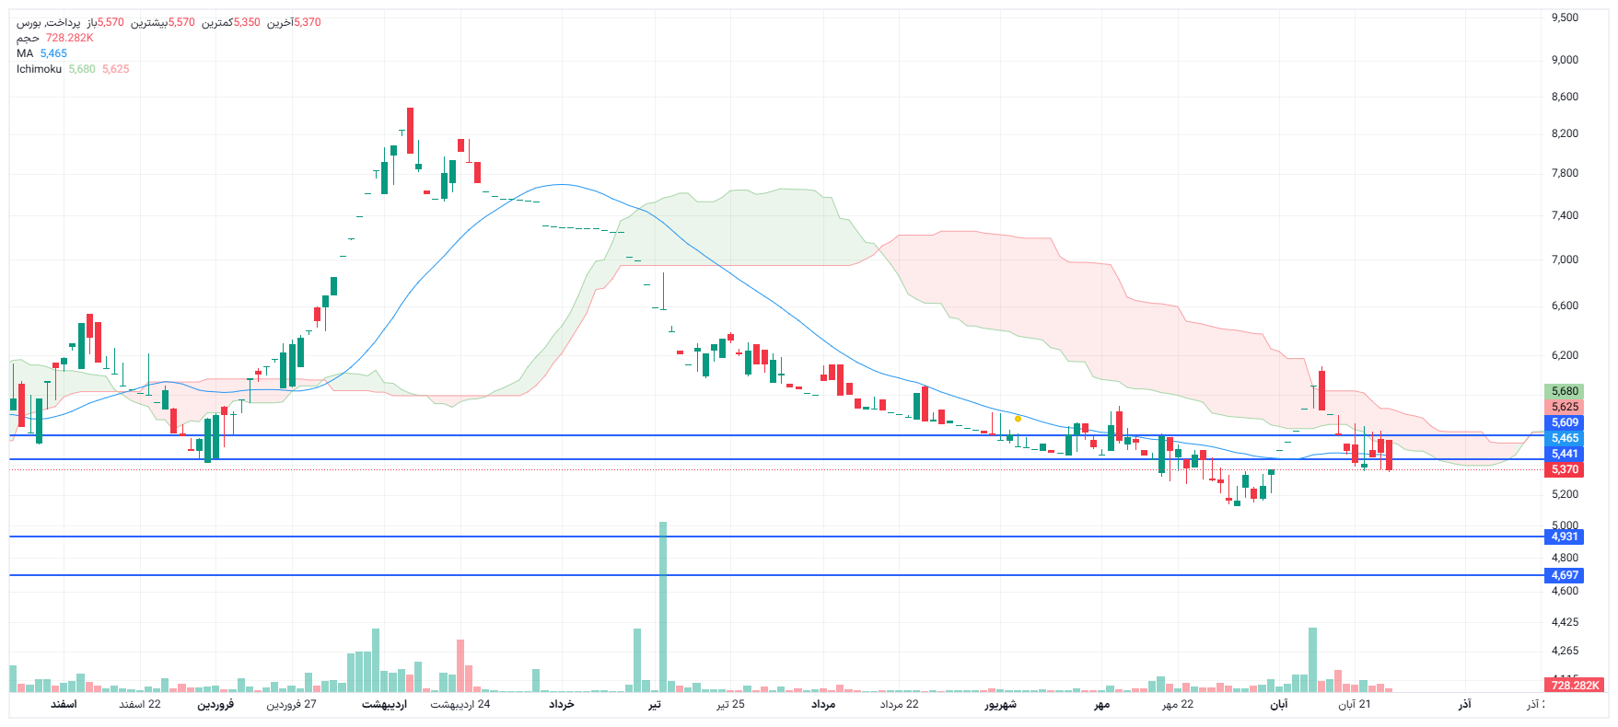1618x727 pixels.
Task: Click the red 5,370 last price tag
Action: (1565, 469)
